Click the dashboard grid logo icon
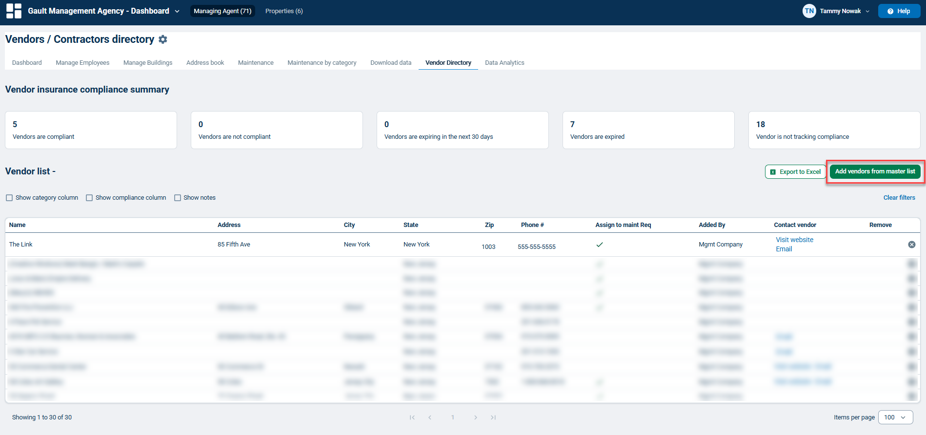 [x=14, y=11]
